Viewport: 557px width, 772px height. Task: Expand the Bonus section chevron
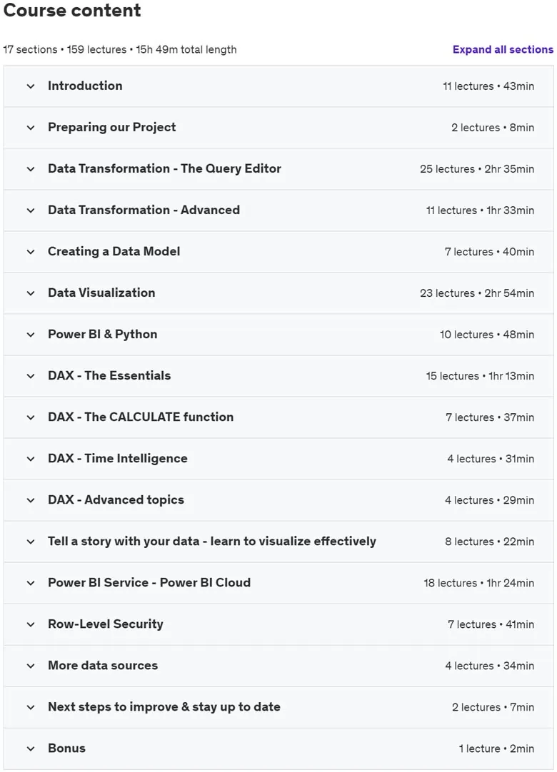pos(31,748)
